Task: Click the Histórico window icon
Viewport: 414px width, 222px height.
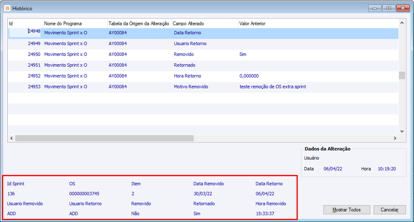Action: click(x=7, y=8)
